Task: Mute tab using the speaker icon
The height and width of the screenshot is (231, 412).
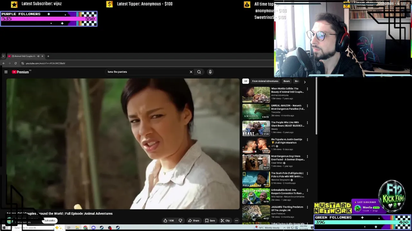Action: [38, 56]
